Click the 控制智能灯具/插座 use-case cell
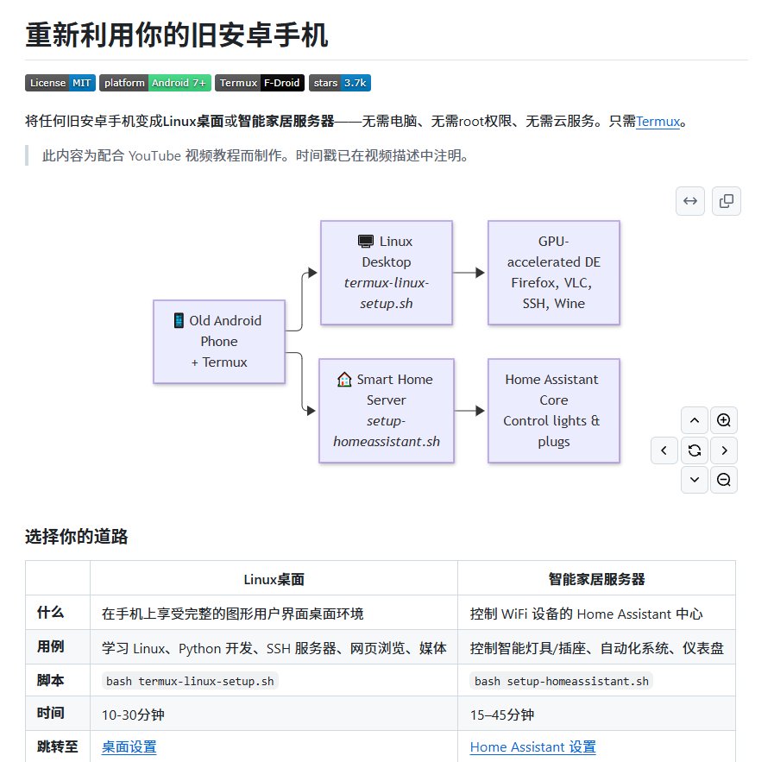Image resolution: width=774 pixels, height=762 pixels. pos(597,648)
